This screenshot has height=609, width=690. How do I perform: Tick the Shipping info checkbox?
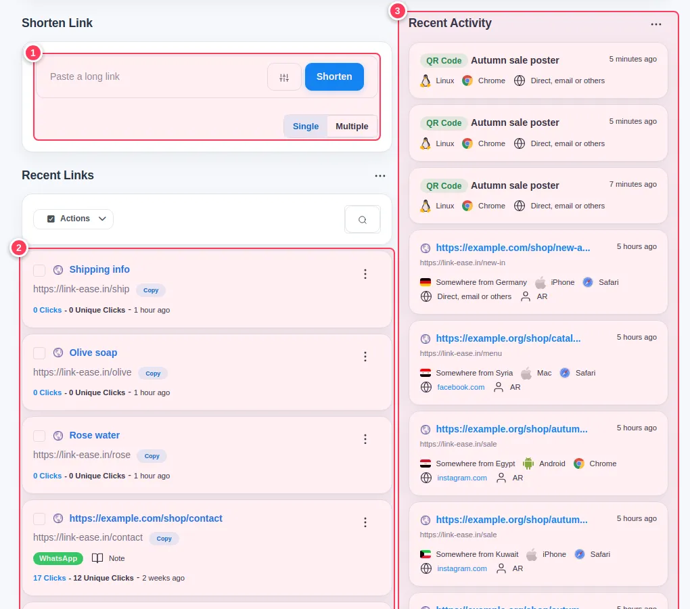(39, 271)
